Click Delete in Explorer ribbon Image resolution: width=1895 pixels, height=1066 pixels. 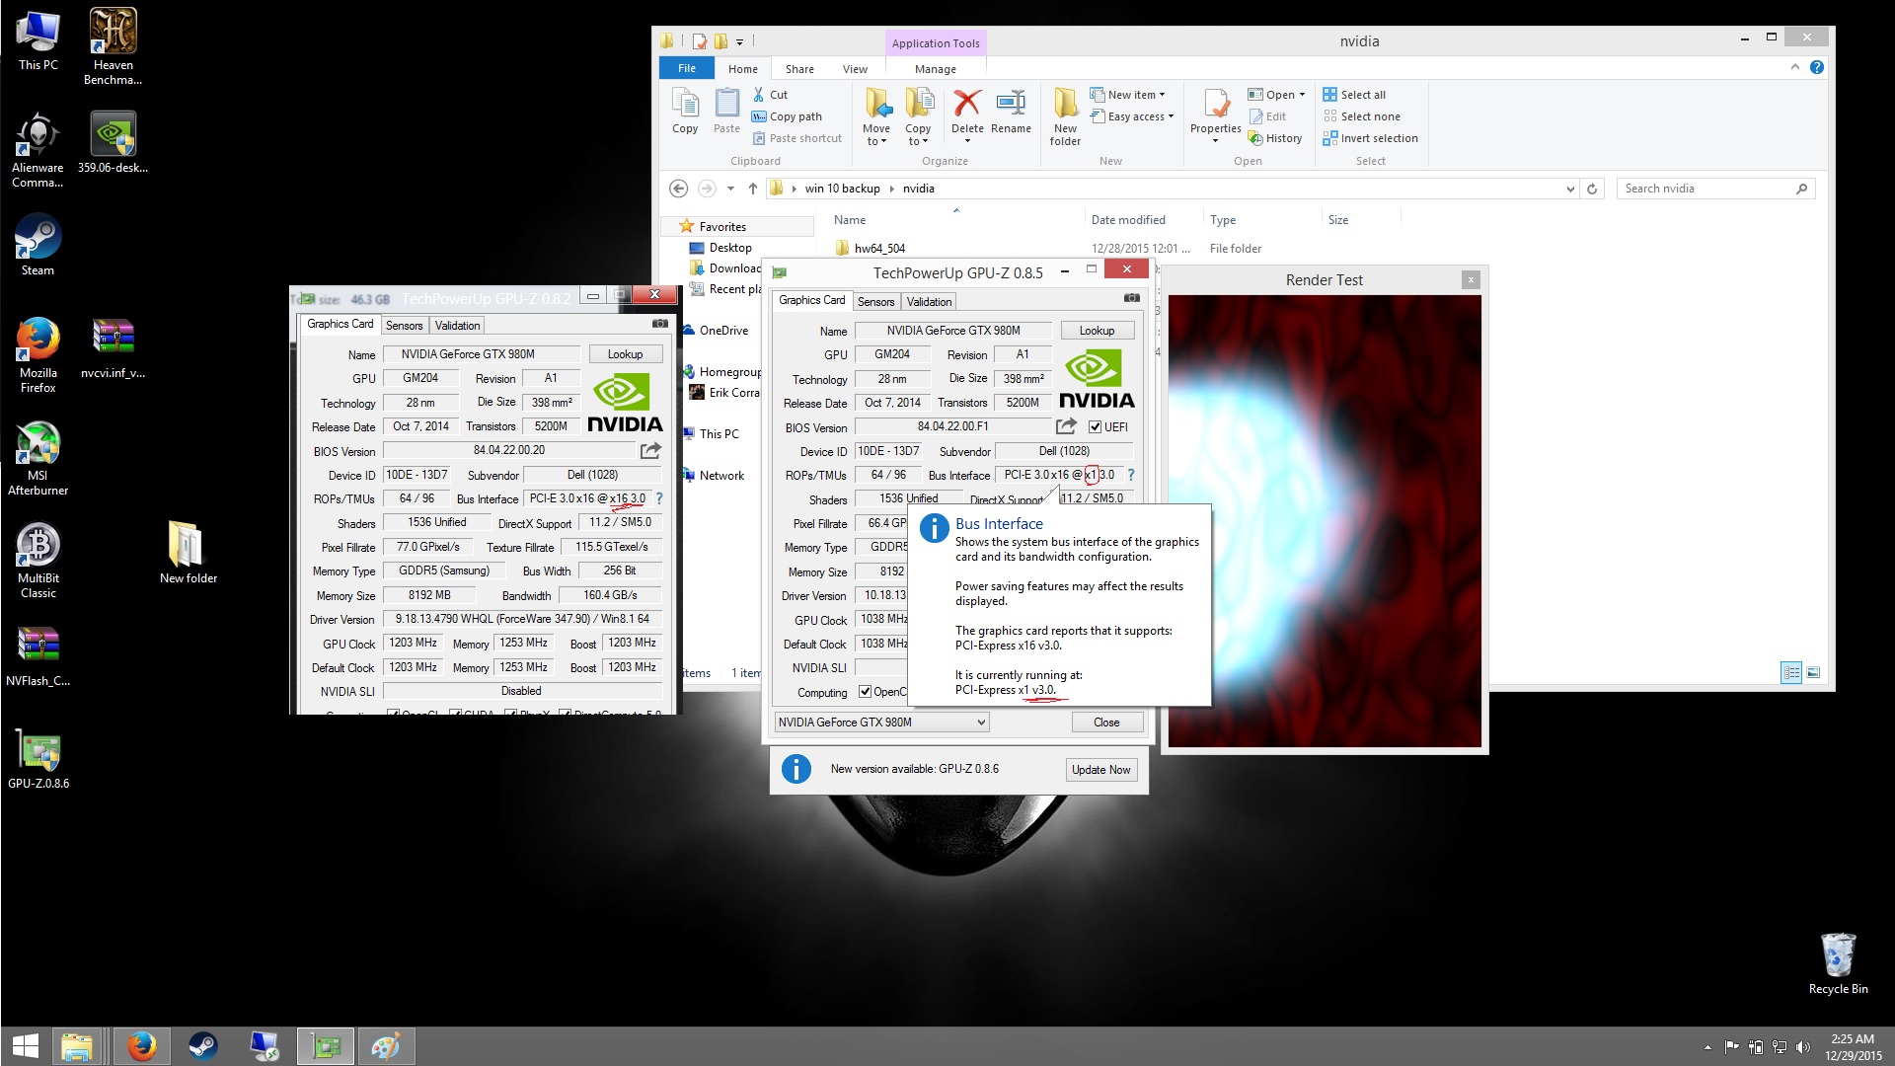[x=967, y=114]
